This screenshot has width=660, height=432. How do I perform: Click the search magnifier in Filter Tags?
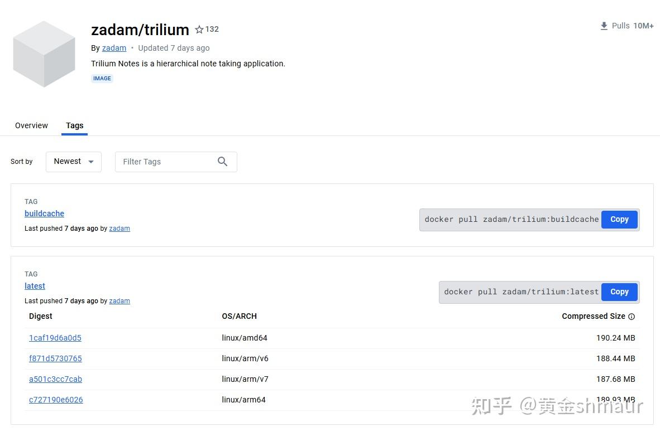[222, 161]
